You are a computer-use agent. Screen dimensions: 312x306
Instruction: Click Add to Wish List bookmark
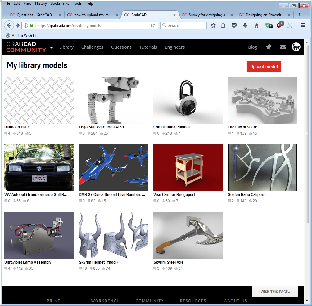coord(25,36)
